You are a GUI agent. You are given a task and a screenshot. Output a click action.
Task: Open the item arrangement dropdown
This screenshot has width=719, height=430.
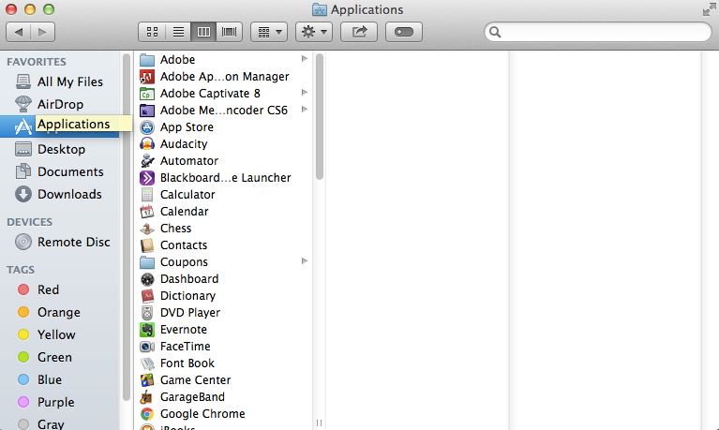pos(269,32)
